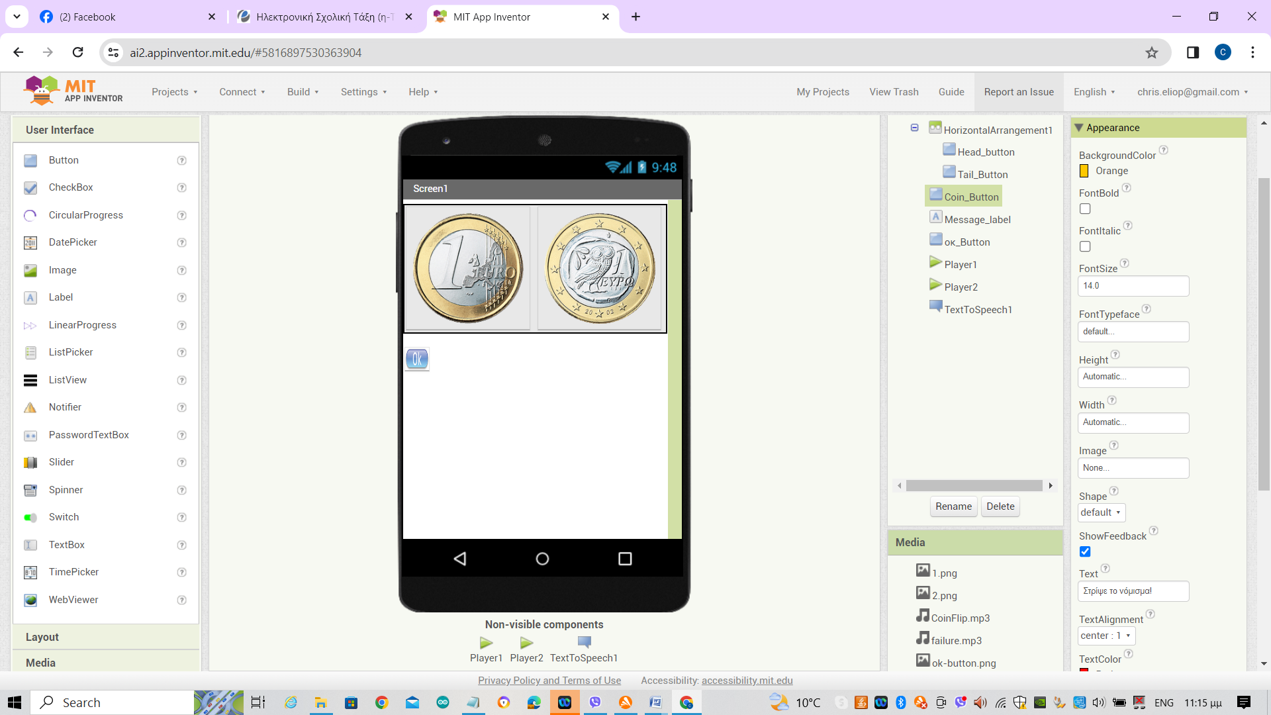Pick the Label palette component
This screenshot has width=1271, height=715.
tap(60, 297)
